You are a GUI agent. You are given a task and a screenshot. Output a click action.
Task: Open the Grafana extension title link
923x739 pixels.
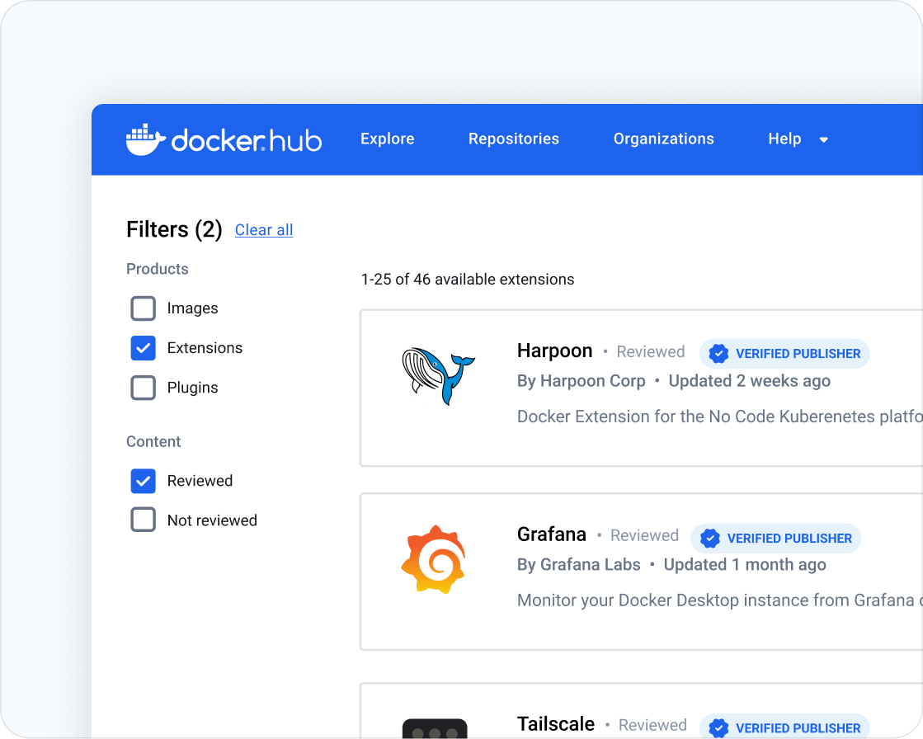(551, 534)
